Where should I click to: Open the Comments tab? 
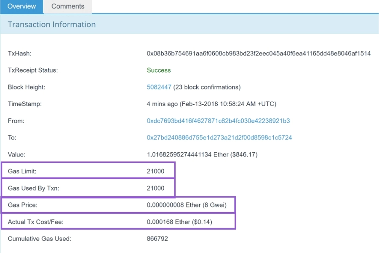pos(68,6)
